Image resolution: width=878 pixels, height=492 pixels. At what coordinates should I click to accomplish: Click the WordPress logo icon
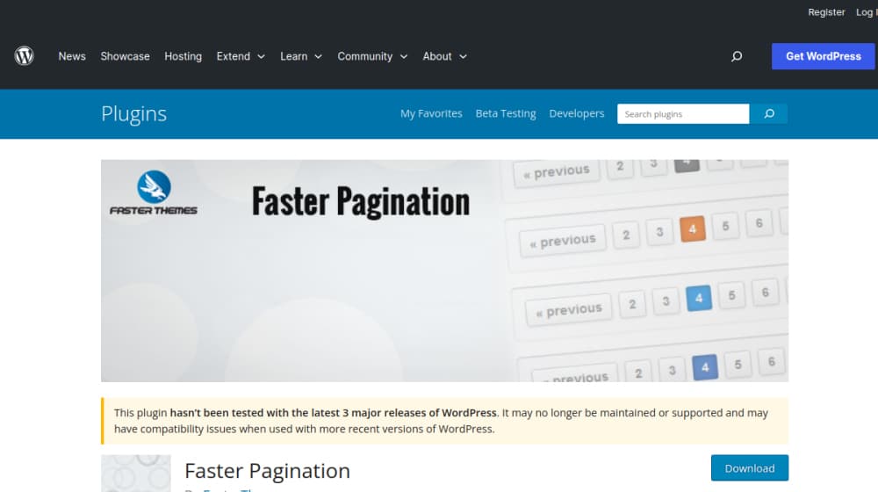pyautogui.click(x=24, y=56)
